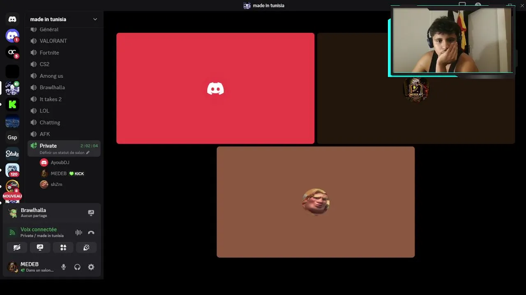Open server icon with badge 5
Screen dimensions: 526x295
coord(12,52)
